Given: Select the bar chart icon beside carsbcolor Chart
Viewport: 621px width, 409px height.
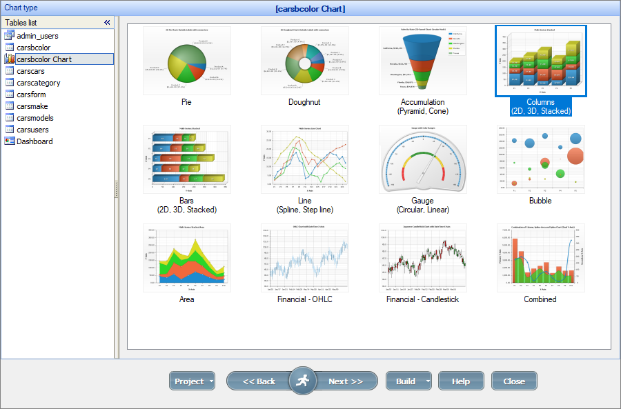Looking at the screenshot, I should coord(10,59).
